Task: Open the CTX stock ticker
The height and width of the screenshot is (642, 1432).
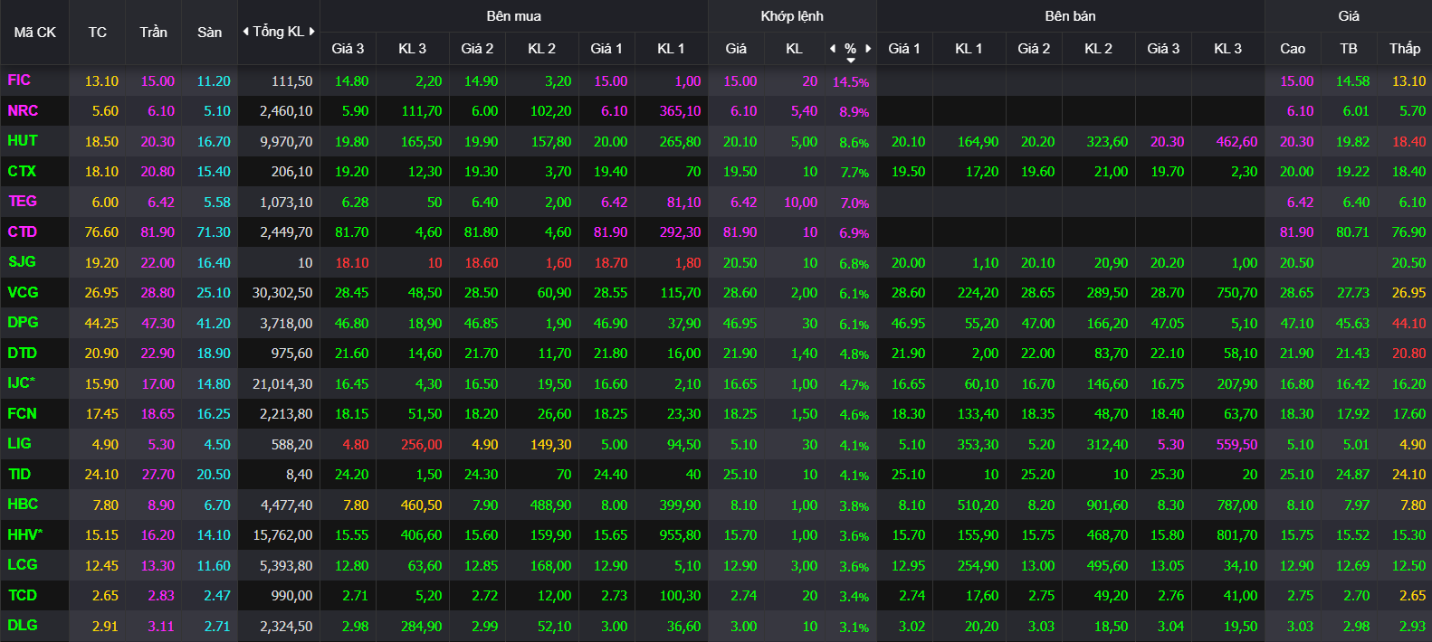Action: click(x=22, y=171)
